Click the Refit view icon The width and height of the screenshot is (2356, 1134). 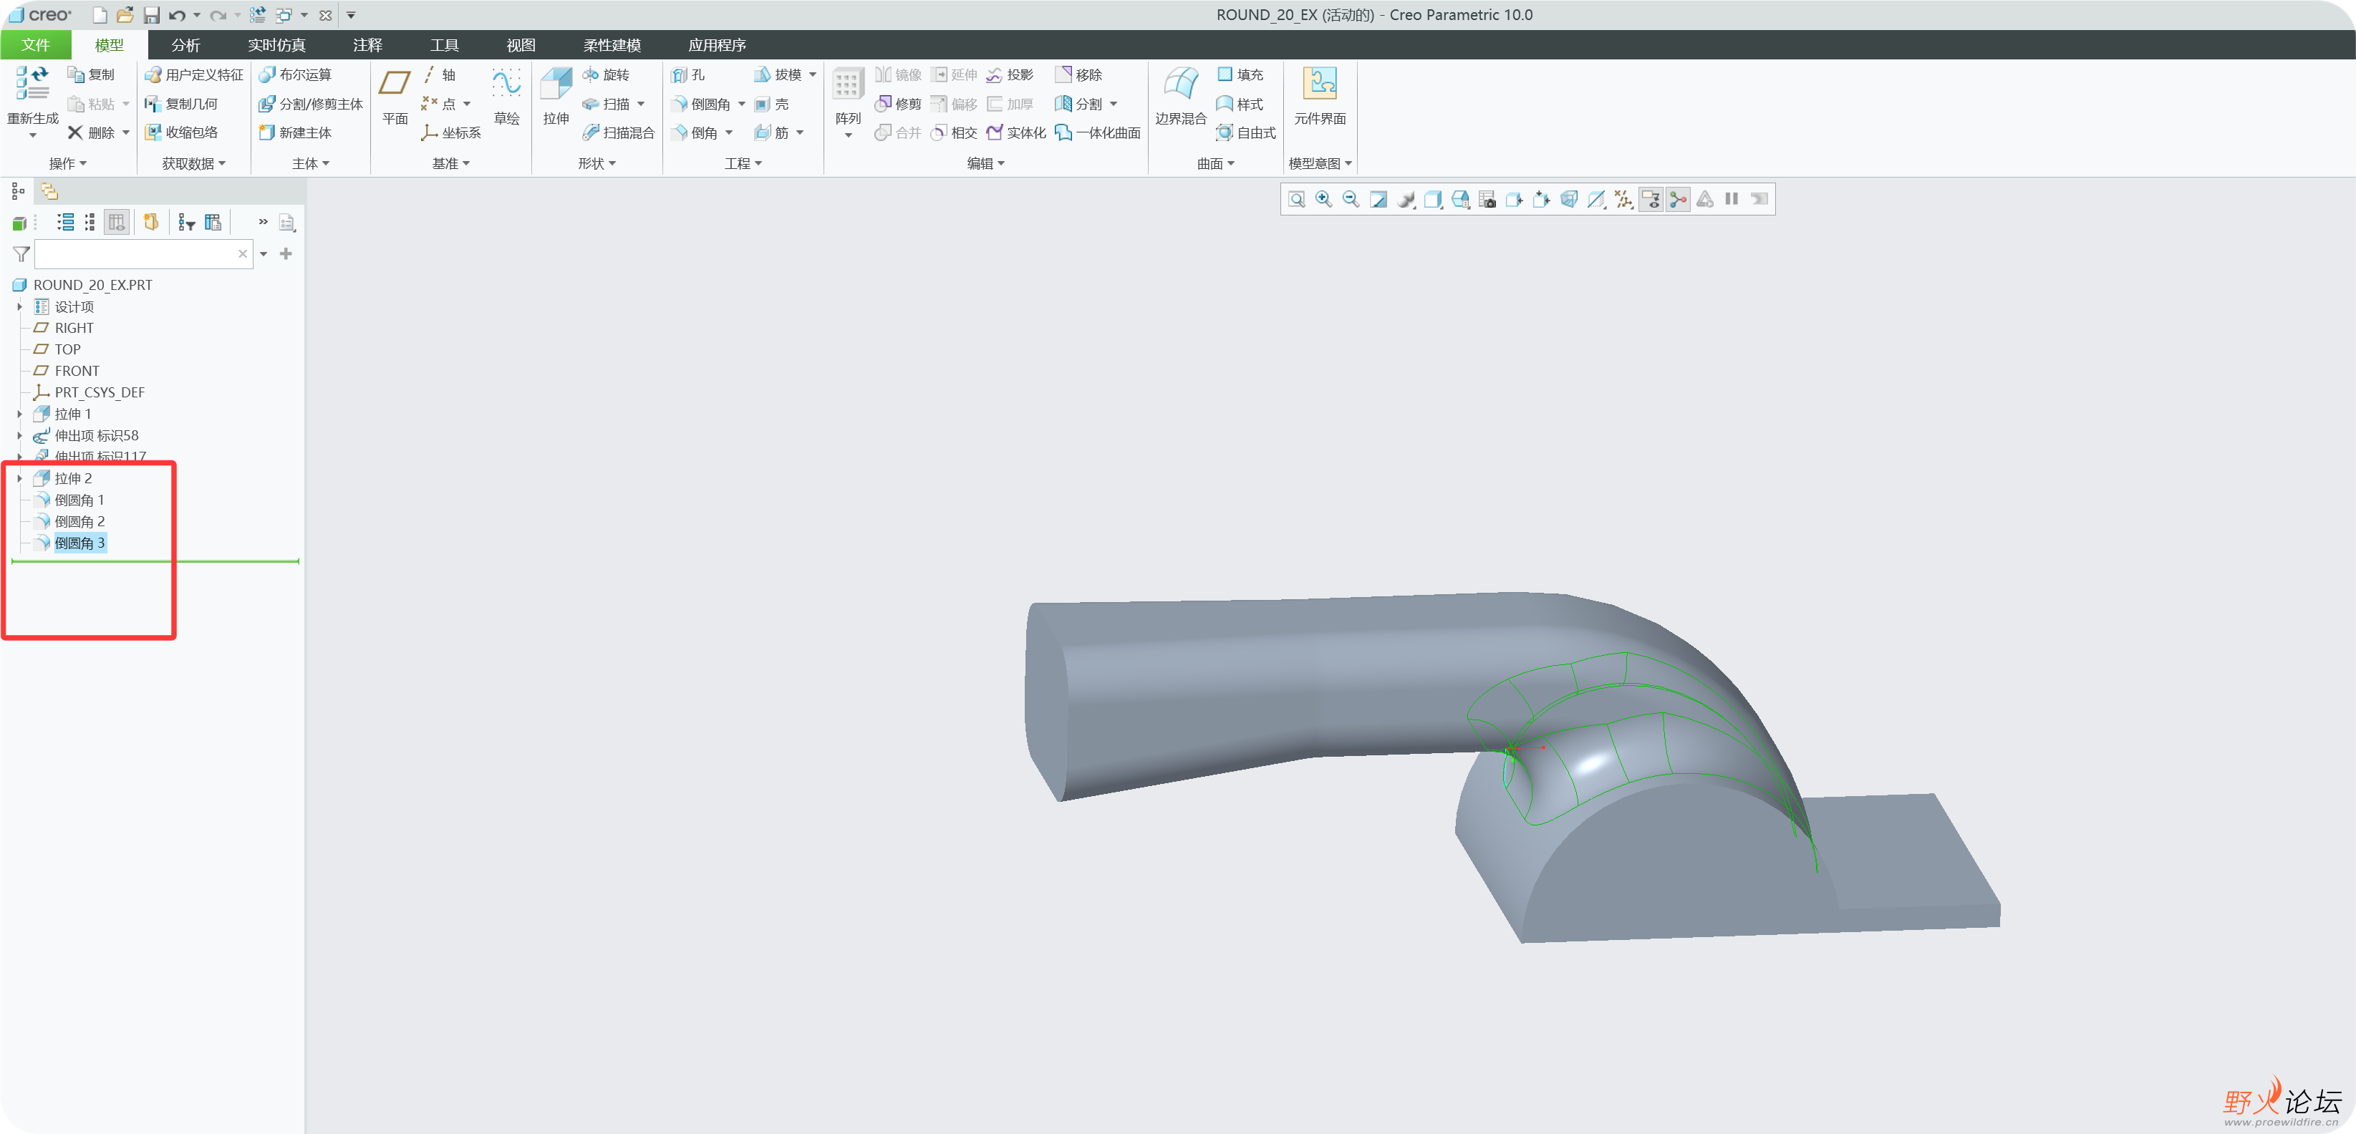tap(1296, 199)
